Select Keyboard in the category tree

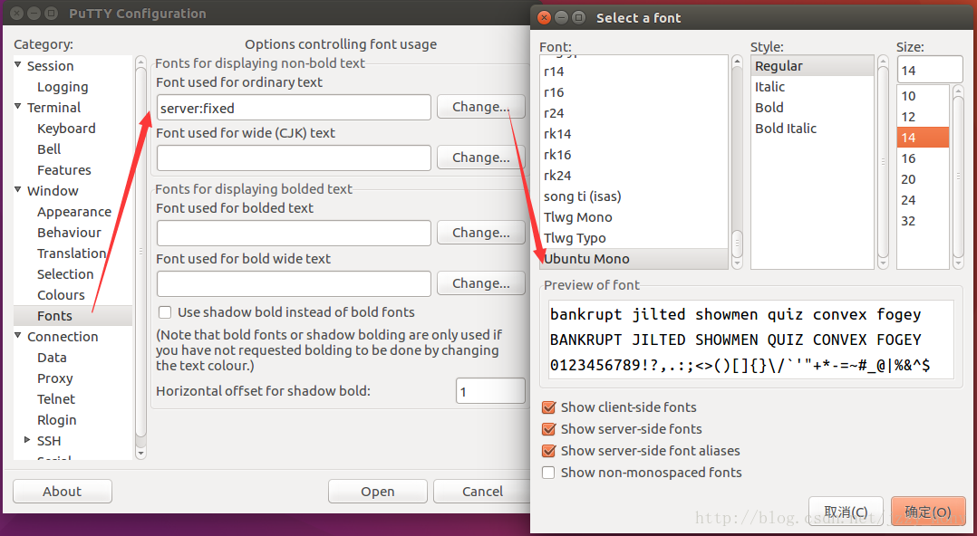[66, 129]
